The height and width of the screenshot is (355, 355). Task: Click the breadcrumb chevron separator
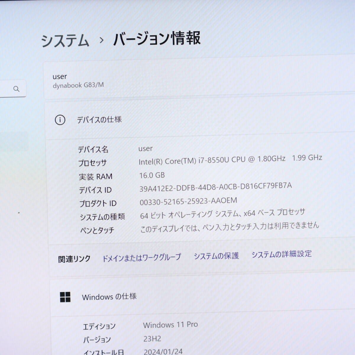(101, 40)
